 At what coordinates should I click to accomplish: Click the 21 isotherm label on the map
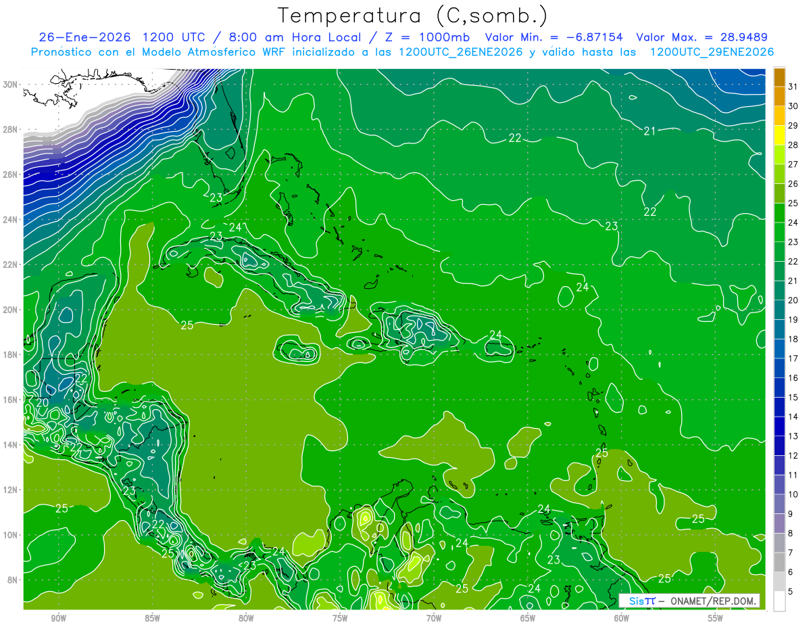649,131
